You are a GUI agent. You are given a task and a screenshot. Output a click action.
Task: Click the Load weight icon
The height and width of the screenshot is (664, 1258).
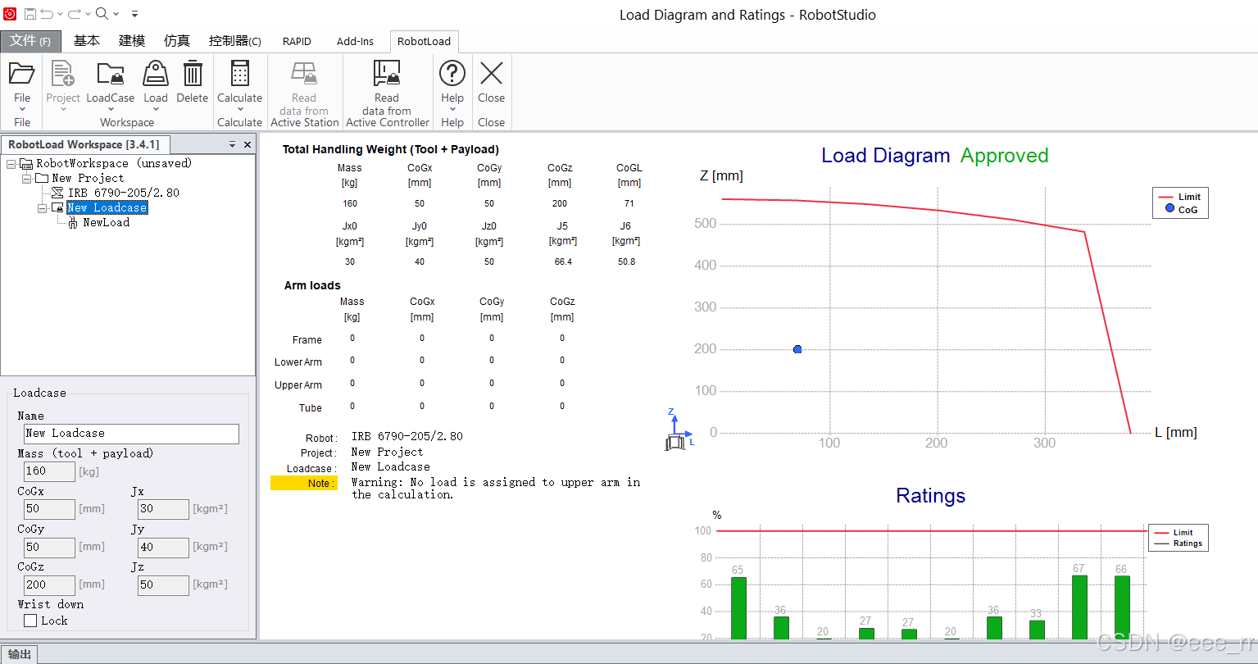(x=156, y=74)
